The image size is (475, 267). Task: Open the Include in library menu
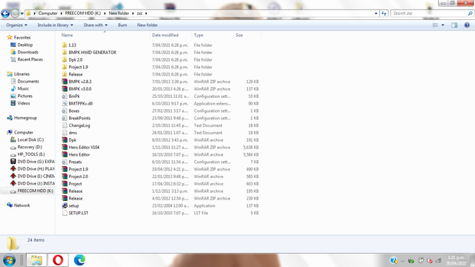tap(55, 25)
